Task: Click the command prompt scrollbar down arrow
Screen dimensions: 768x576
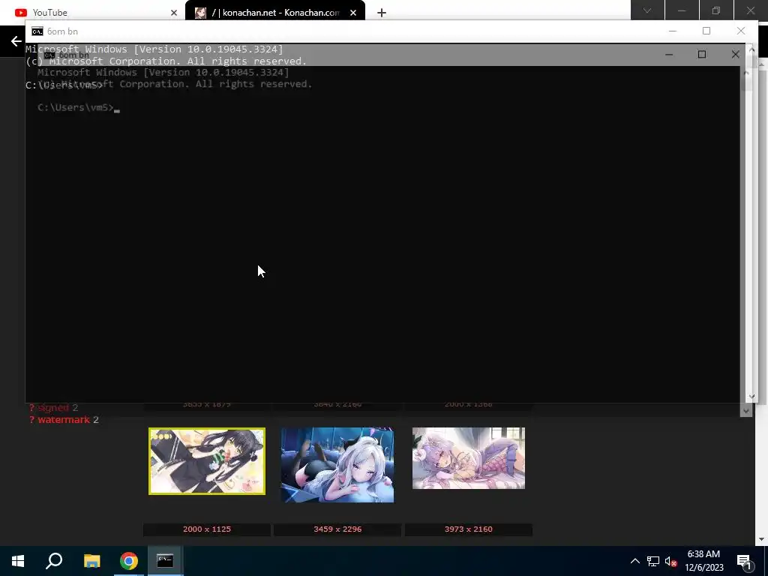Action: click(751, 397)
